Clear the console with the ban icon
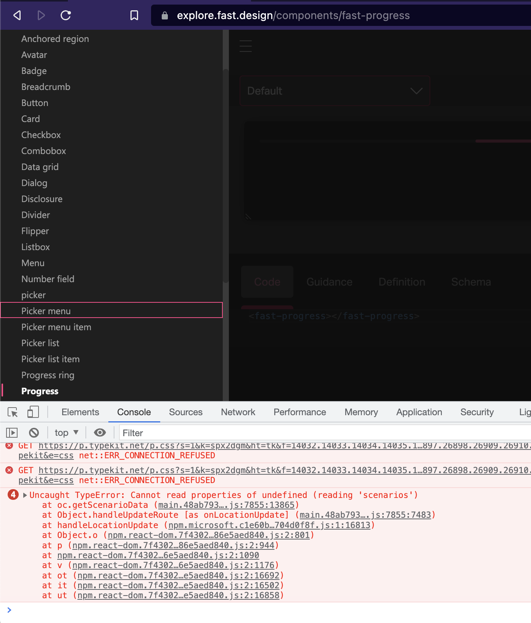This screenshot has height=623, width=531. point(34,433)
